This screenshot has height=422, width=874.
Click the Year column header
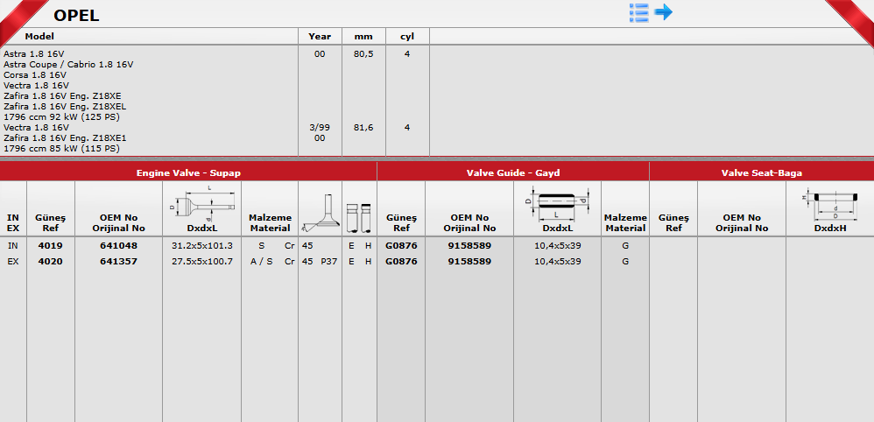tap(320, 37)
